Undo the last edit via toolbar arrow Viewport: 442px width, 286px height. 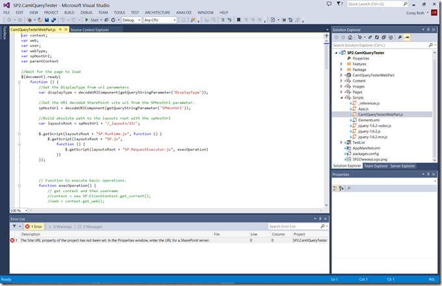pos(62,20)
